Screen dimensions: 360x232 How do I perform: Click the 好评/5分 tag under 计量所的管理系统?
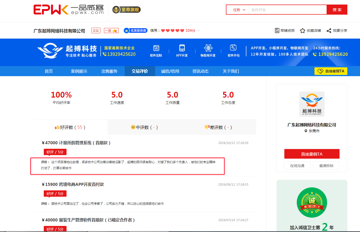55,152
